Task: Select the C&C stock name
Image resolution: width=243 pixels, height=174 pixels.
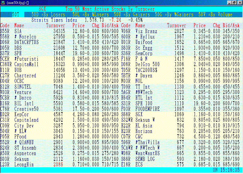Action: (x=139, y=137)
